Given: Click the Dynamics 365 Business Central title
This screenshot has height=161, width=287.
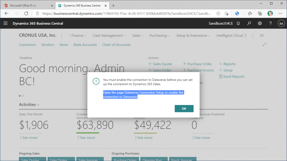Looking at the screenshot, I should tap(38, 23).
